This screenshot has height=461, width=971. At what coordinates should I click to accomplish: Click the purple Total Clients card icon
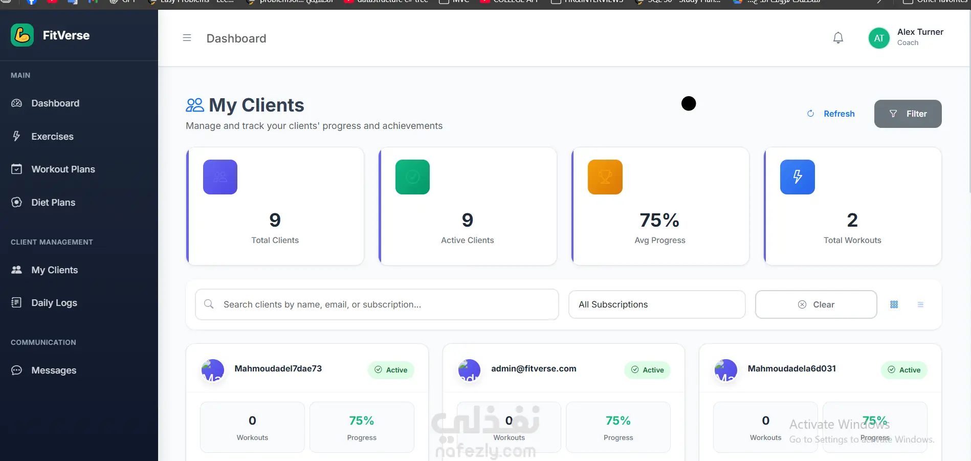point(220,177)
